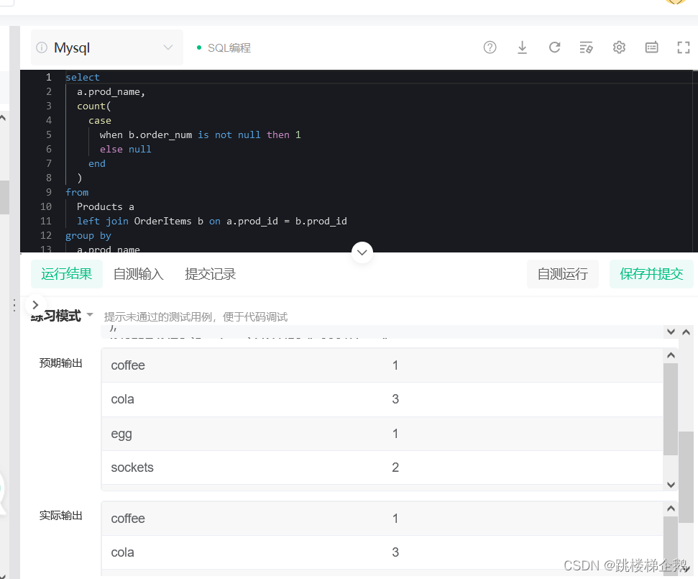Click the 保存并提交 button
The height and width of the screenshot is (579, 698).
click(x=651, y=273)
